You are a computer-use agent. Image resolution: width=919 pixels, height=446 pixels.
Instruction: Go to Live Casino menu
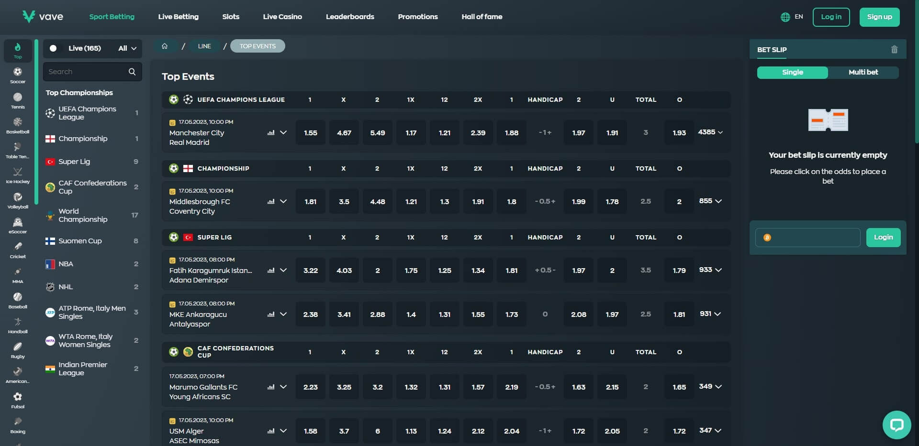pyautogui.click(x=282, y=17)
